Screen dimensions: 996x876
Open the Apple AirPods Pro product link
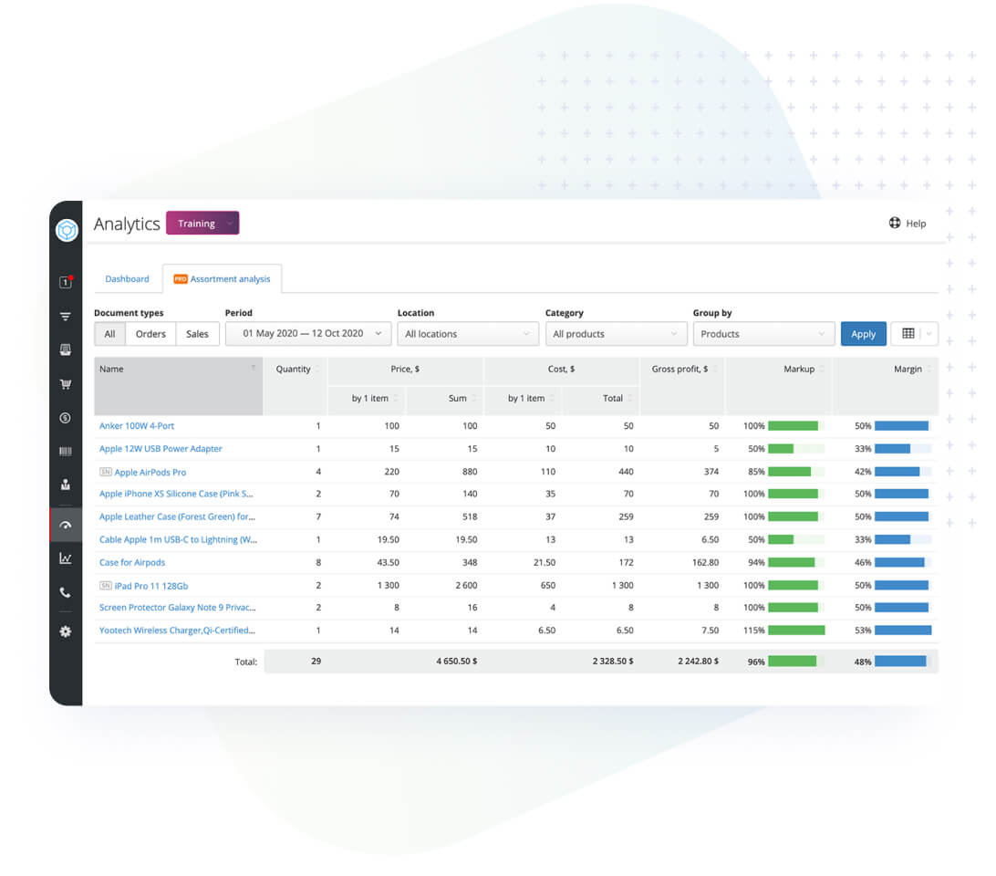150,472
